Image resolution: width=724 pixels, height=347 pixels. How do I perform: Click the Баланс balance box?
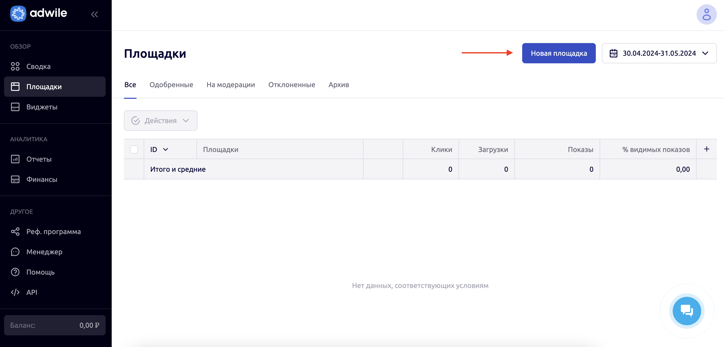55,325
